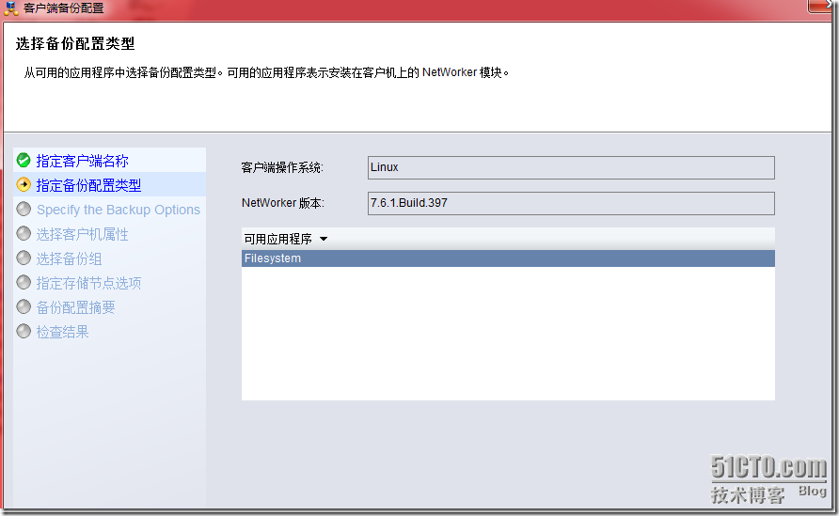This screenshot has height=516, width=839.
Task: Click the 客户端操作系统 field showing Linux
Action: click(571, 167)
